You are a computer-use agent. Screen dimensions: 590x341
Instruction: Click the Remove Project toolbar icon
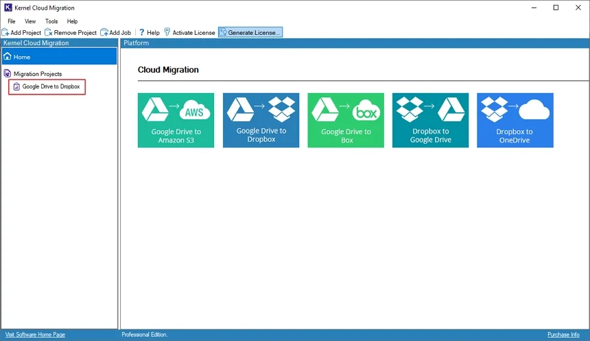pos(49,33)
